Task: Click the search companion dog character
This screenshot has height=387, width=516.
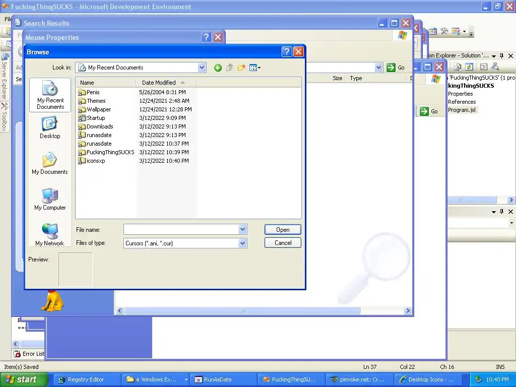Action: 52,300
